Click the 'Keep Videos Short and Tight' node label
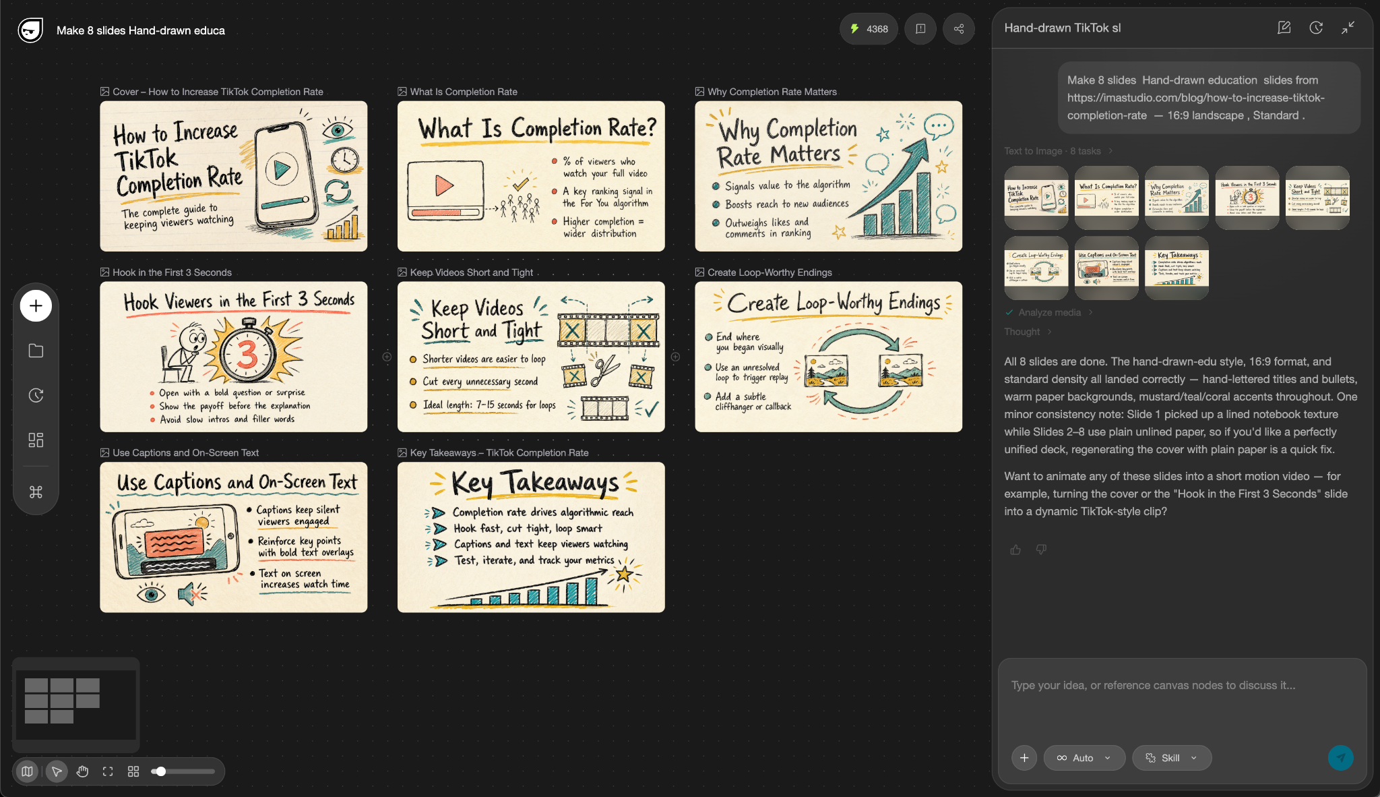The width and height of the screenshot is (1380, 797). tap(472, 272)
